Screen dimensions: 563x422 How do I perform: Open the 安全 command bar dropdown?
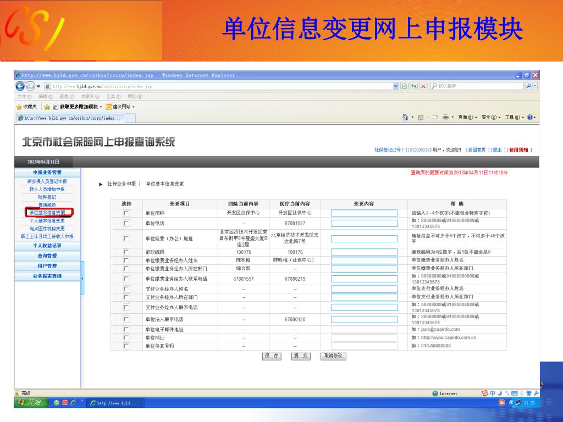pos(491,118)
